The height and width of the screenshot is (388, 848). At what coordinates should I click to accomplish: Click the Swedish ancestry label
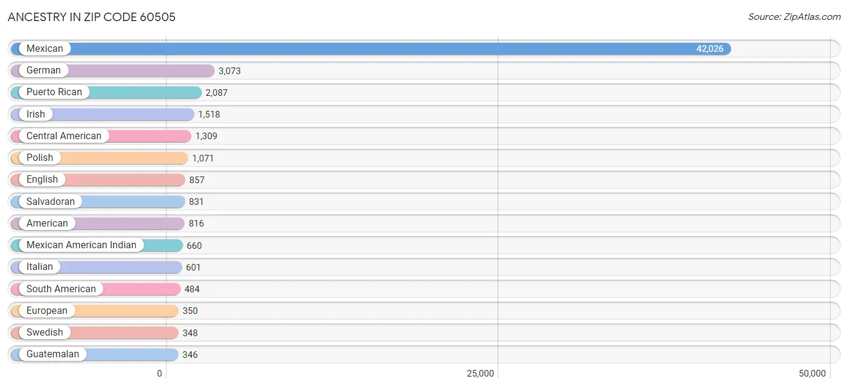pyautogui.click(x=45, y=333)
